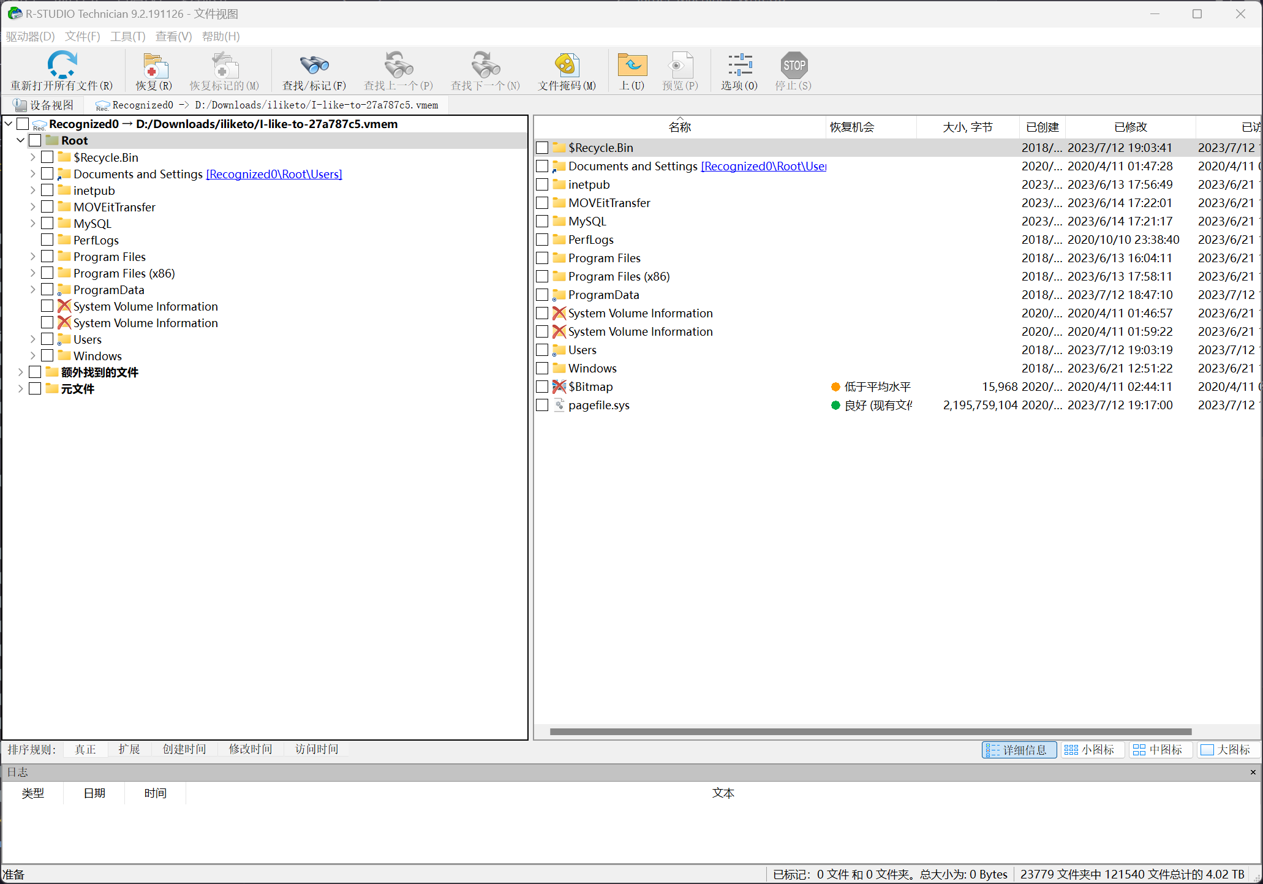Click the Recover Marked (恢复标记的) icon

224,66
